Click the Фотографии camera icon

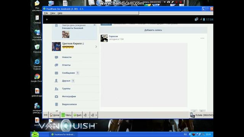click(x=56, y=97)
